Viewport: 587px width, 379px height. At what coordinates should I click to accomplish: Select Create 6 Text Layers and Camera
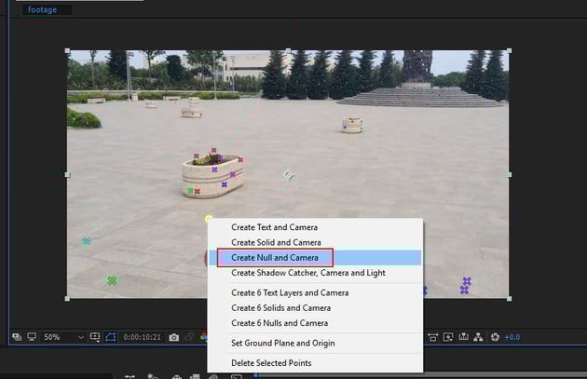(315, 292)
